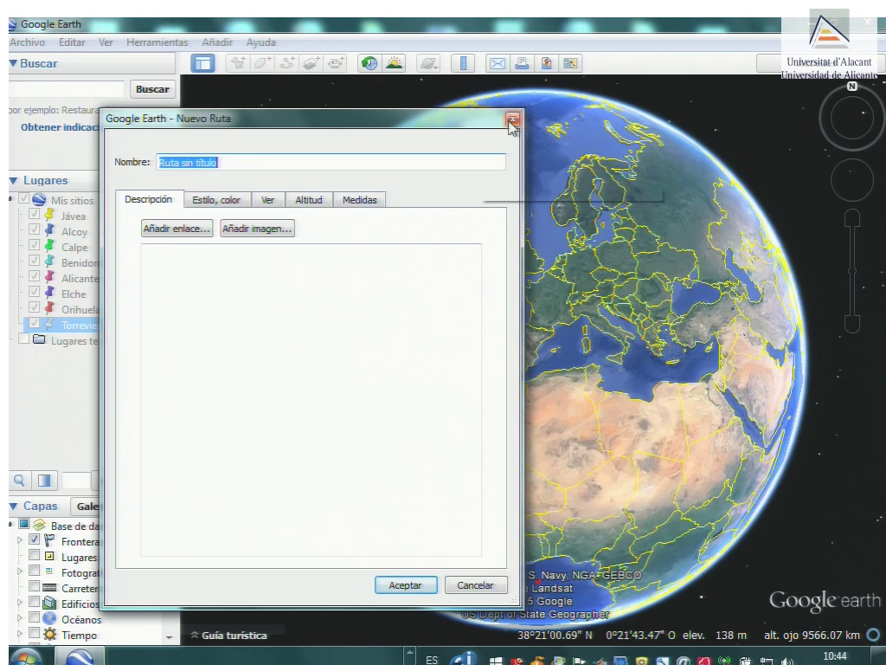The width and height of the screenshot is (886, 665).
Task: Uncheck the Fronteras layer checkbox
Action: point(34,539)
